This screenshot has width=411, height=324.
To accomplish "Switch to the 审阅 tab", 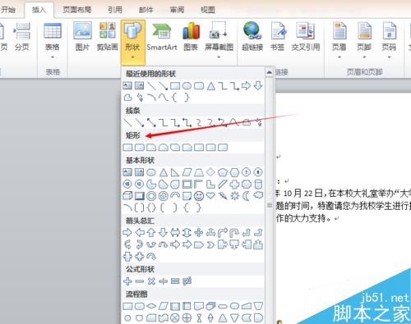I will point(177,10).
